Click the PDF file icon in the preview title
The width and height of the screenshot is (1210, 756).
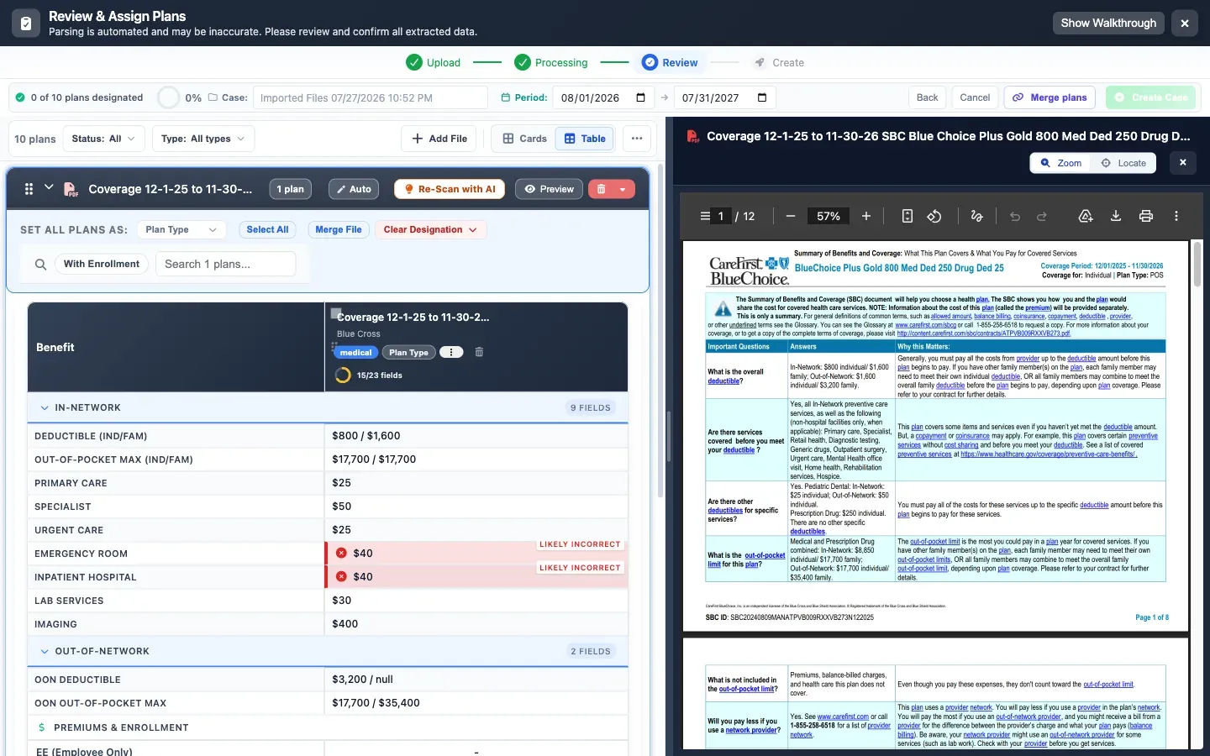(693, 136)
